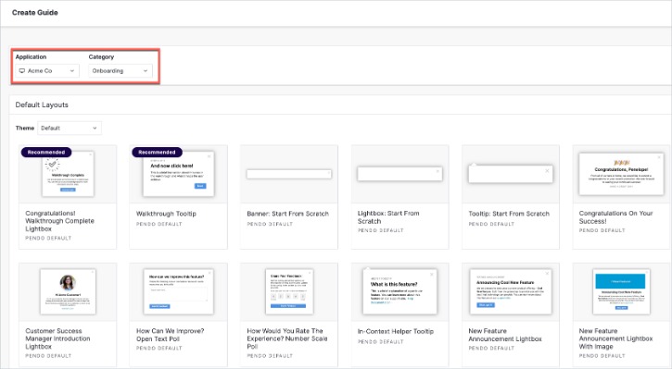This screenshot has height=369, width=672.
Task: Click the Customer Success Manager Introduction Lightbox title
Action: [57, 338]
